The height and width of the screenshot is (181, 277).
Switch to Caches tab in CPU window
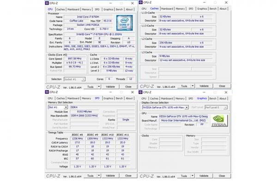pyautogui.click(x=60, y=9)
